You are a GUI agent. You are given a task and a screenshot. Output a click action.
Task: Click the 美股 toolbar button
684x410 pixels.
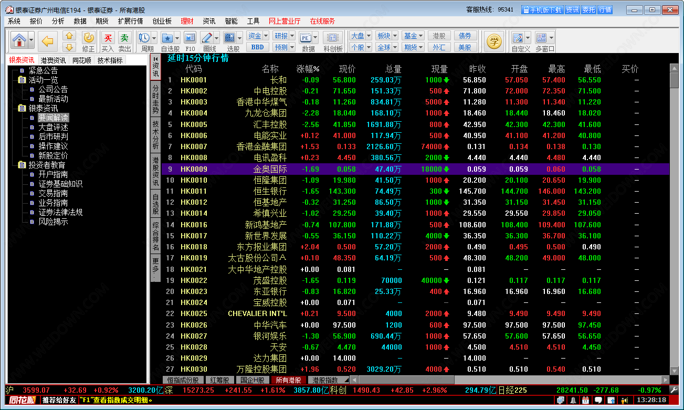(x=465, y=47)
